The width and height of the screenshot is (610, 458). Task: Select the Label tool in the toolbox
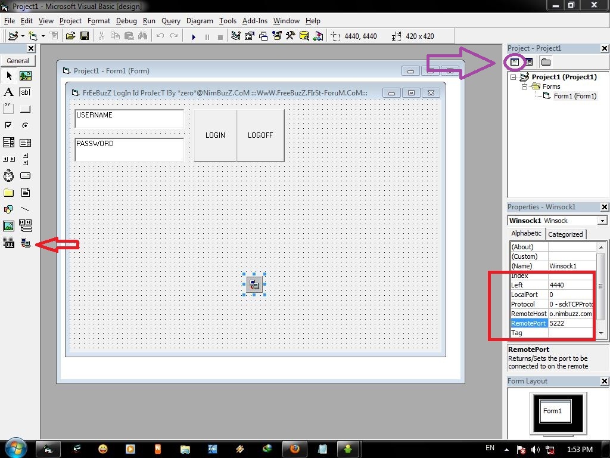pyautogui.click(x=8, y=92)
